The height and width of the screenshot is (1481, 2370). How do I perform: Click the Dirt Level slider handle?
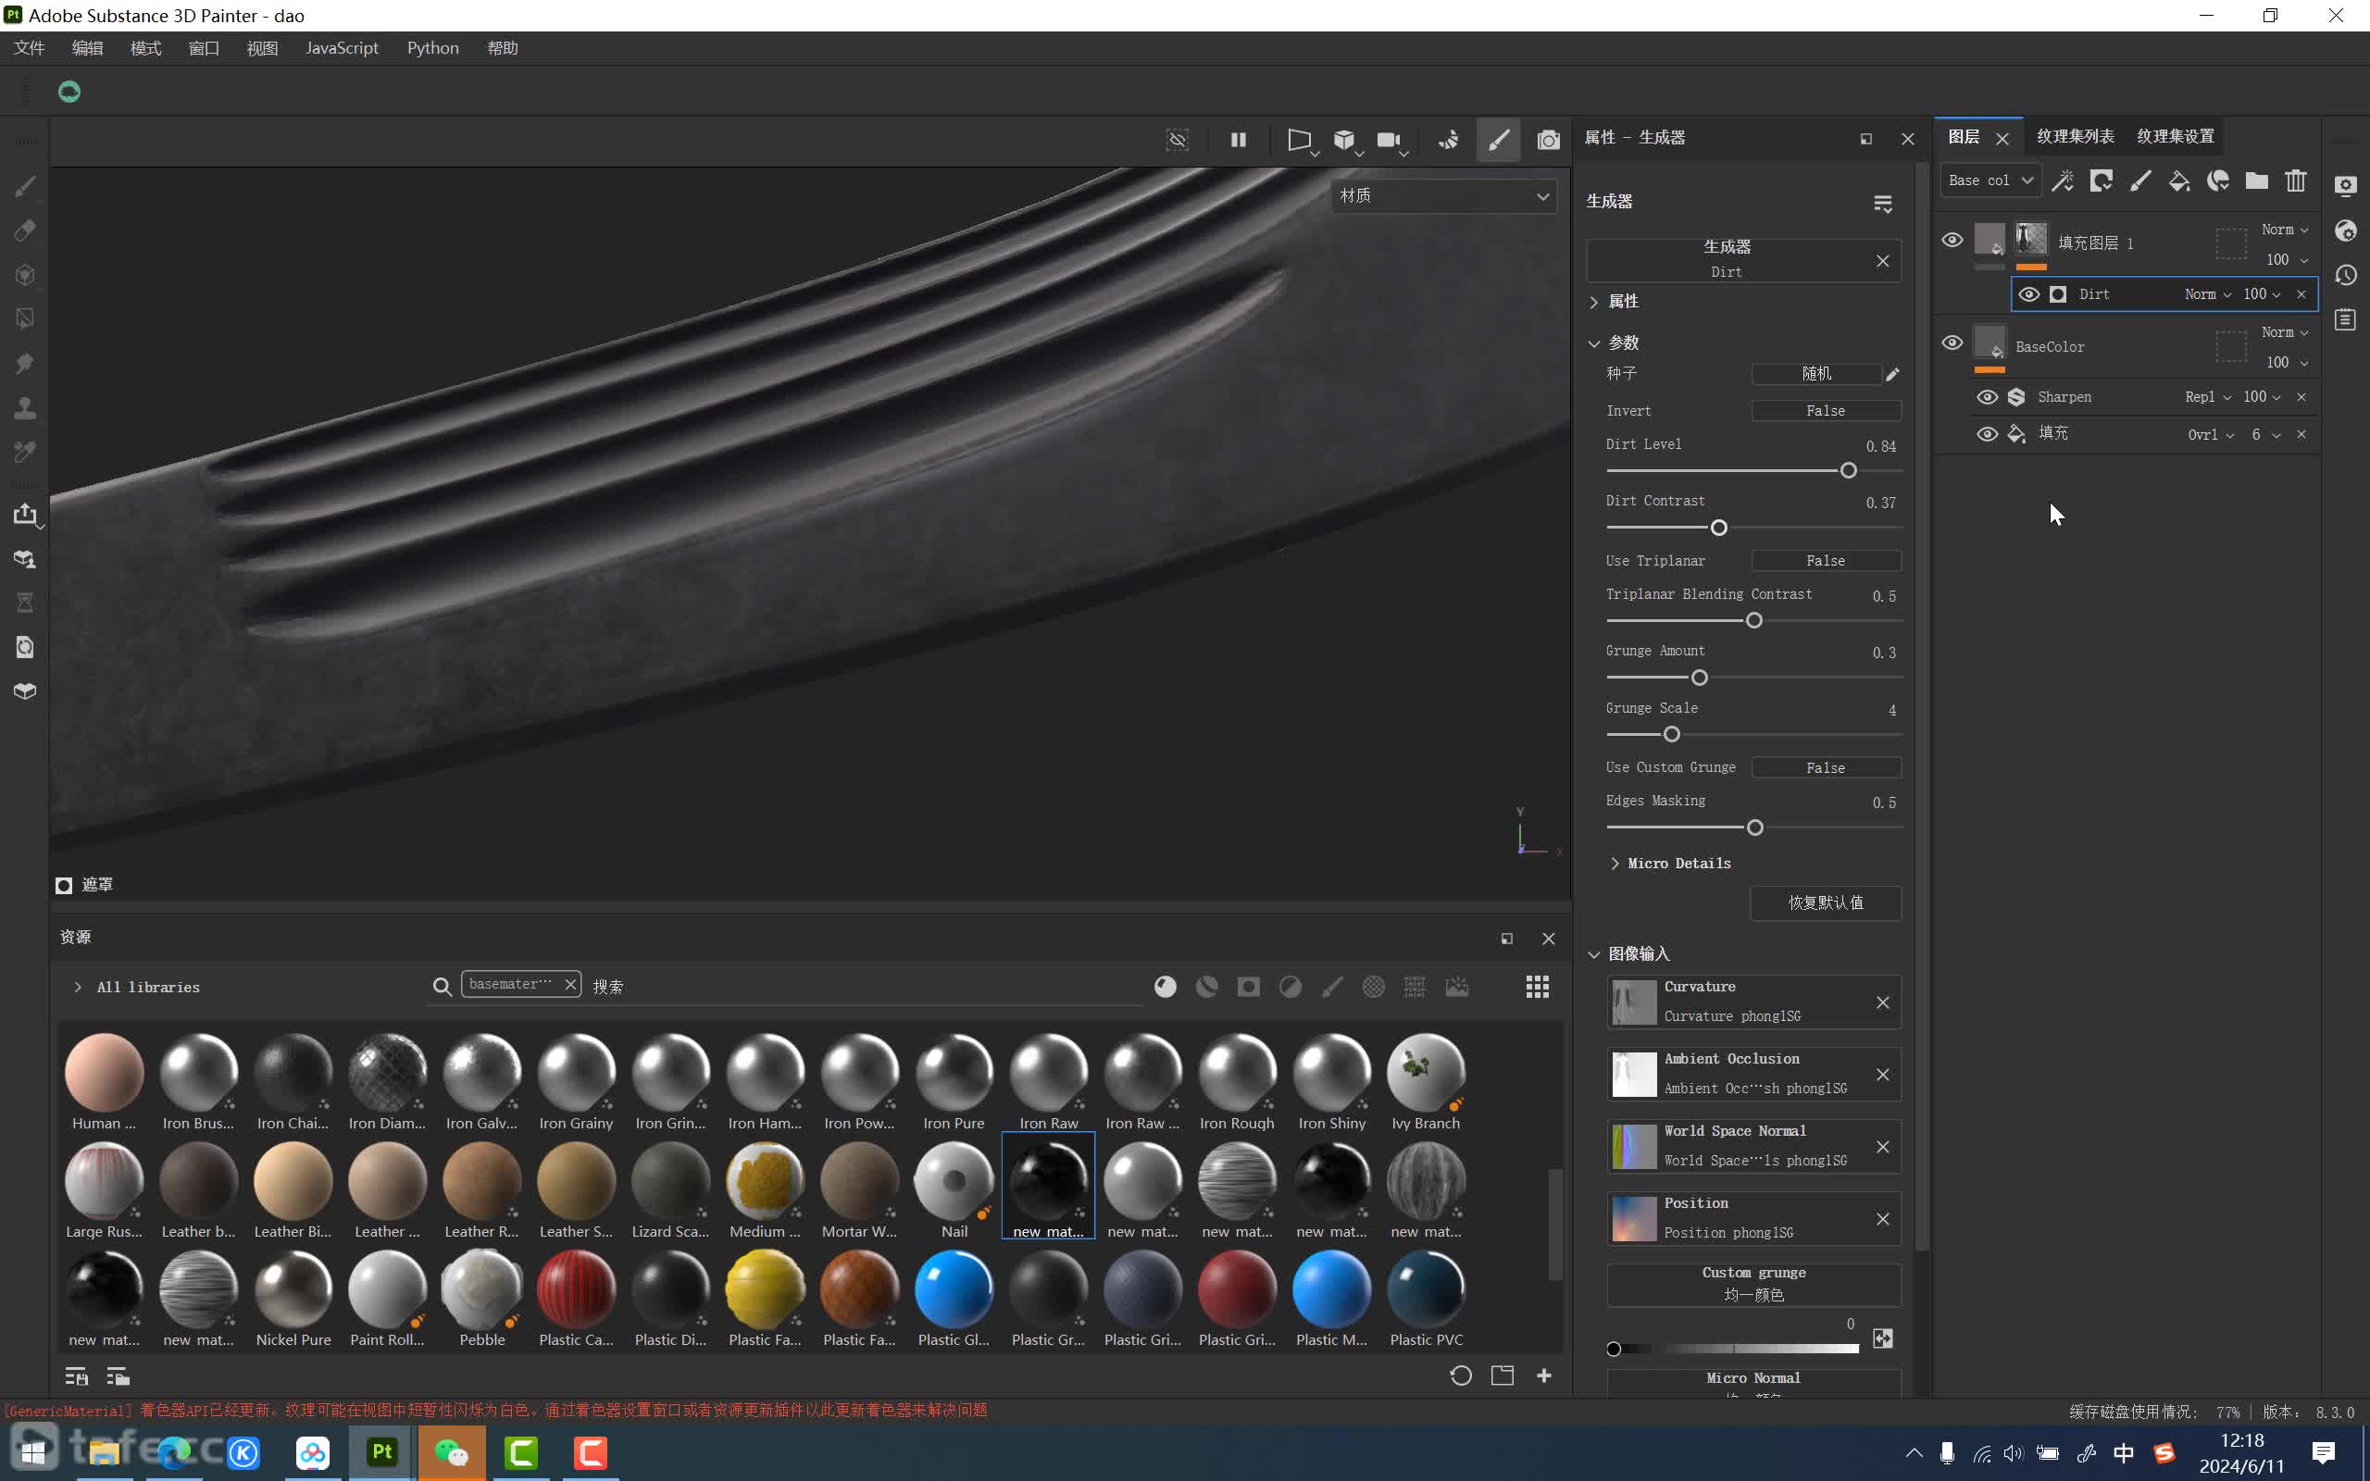1848,471
